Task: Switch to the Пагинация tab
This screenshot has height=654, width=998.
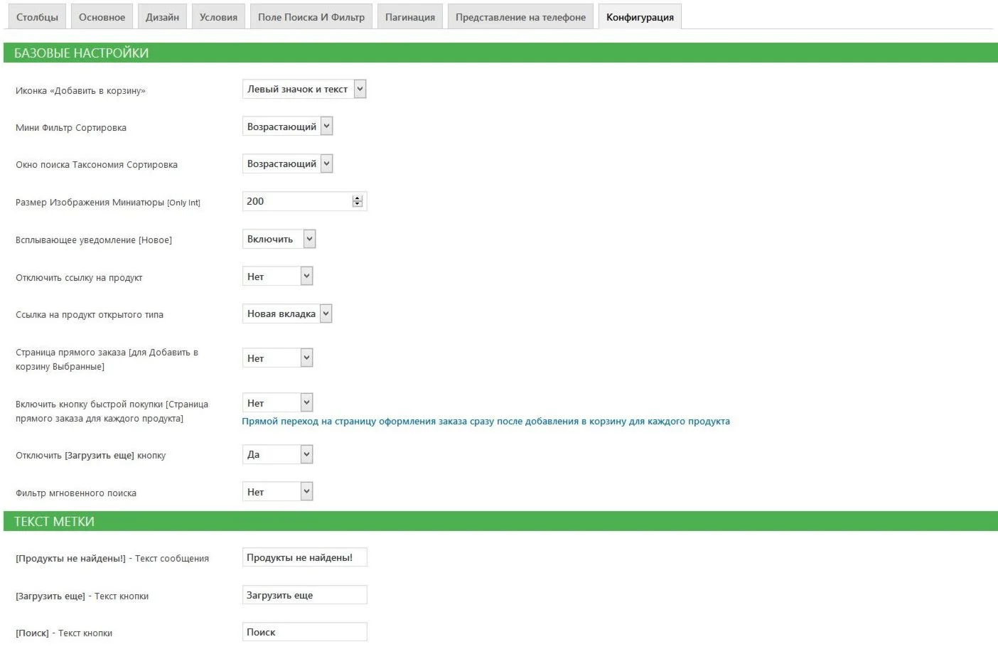Action: coord(409,16)
